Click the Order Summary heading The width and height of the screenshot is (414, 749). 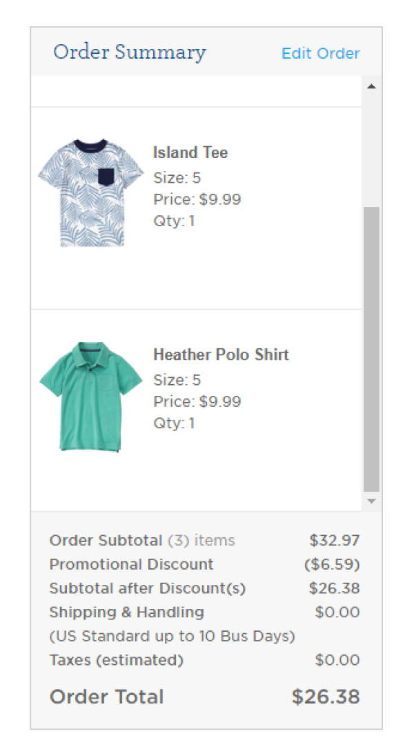coord(130,52)
